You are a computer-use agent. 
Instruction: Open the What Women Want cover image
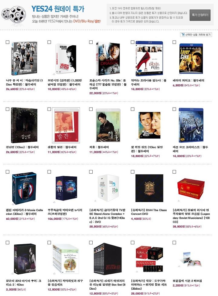click(149, 125)
